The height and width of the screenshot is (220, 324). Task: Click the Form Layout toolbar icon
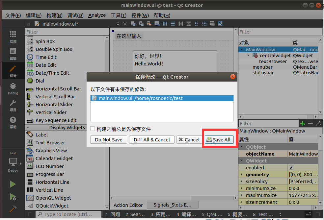(x=197, y=24)
